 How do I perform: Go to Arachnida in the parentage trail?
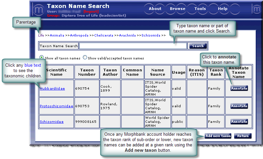coord(127,35)
